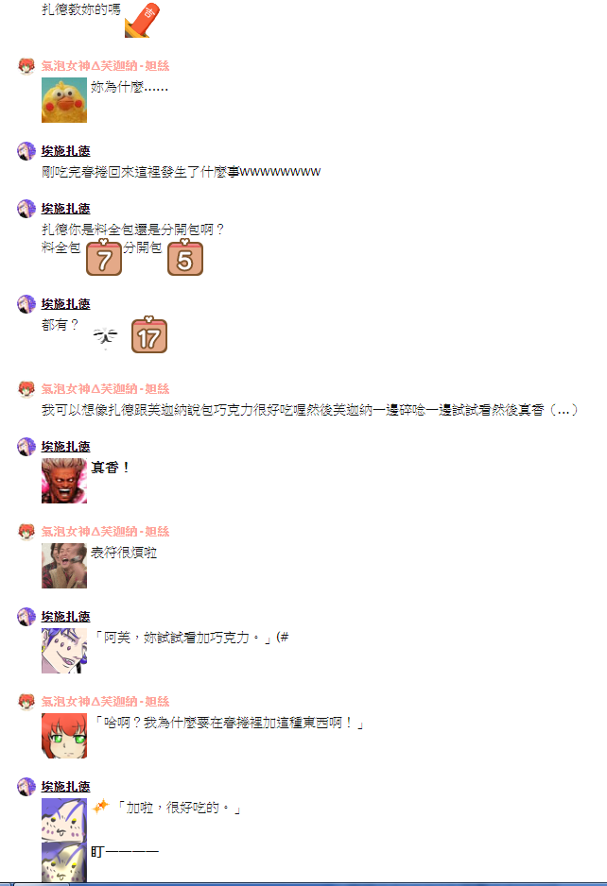Open 埃施扎德 link above 加啦 message
This screenshot has height=886, width=607.
point(65,787)
